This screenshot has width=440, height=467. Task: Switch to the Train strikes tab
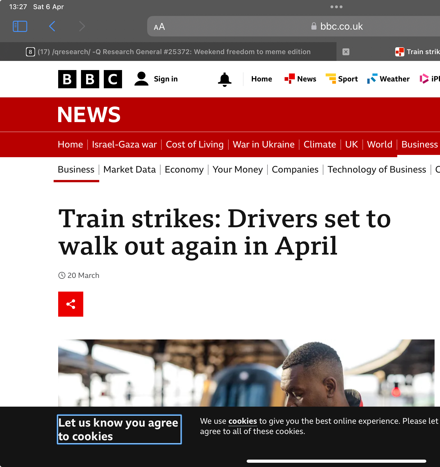coord(417,52)
